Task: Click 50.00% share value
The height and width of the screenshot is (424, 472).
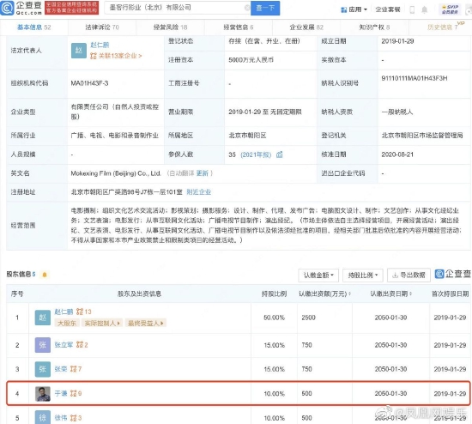Action: tap(274, 318)
